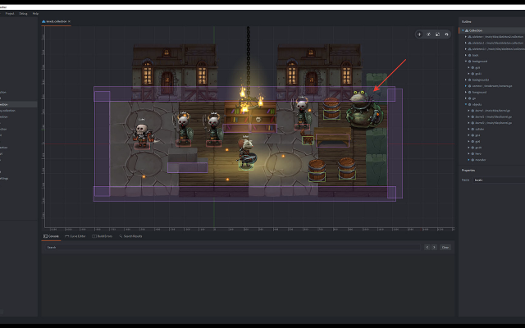Click the Name field in Properties
The width and height of the screenshot is (525, 328).
(499, 180)
